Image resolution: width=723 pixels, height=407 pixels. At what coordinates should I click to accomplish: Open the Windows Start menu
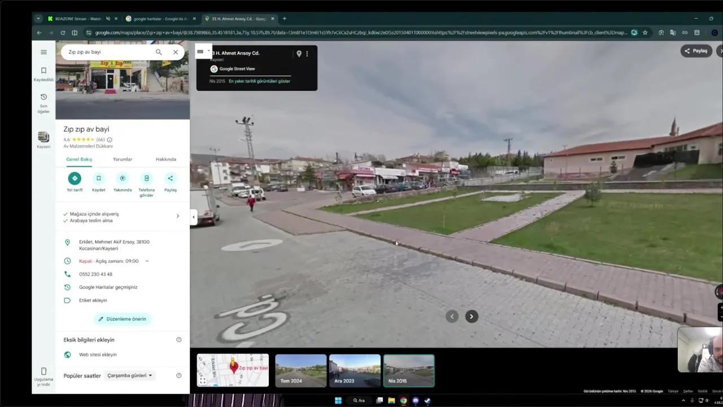pos(338,401)
